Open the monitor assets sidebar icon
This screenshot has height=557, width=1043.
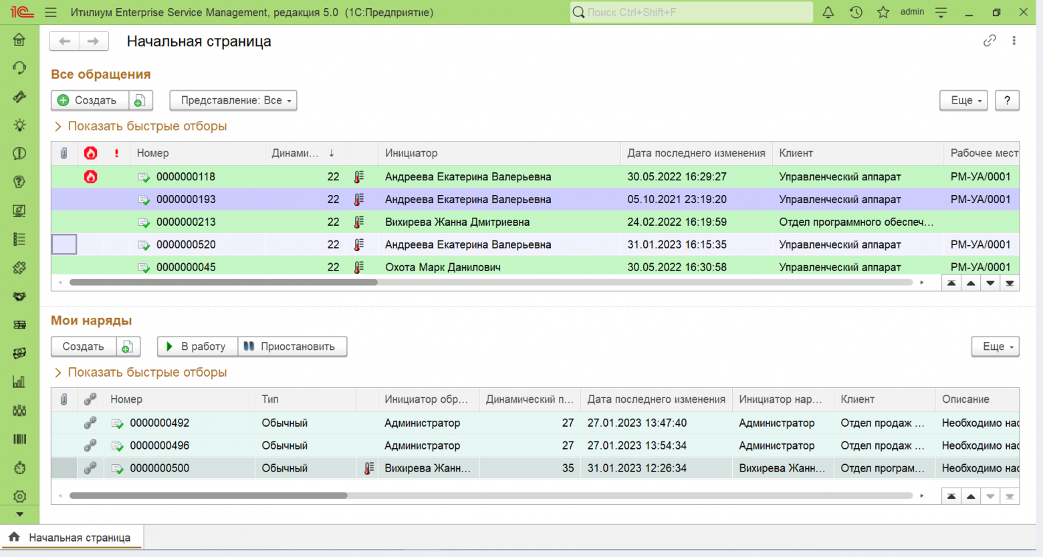point(19,211)
